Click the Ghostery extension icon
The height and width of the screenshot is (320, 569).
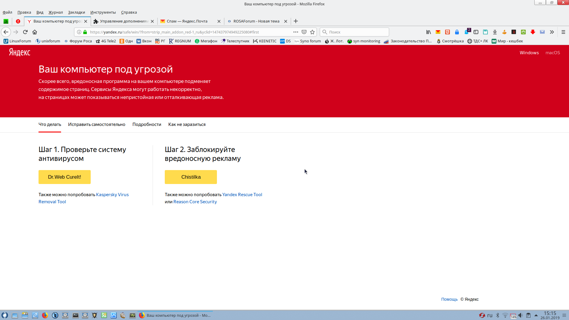pyautogui.click(x=466, y=32)
